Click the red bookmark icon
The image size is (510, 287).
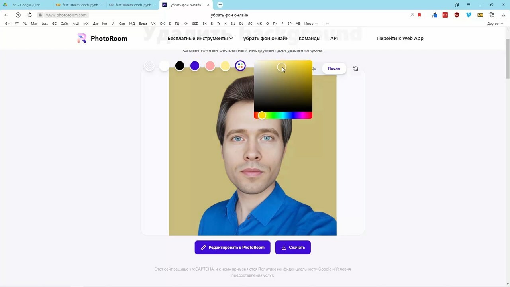pyautogui.click(x=419, y=15)
